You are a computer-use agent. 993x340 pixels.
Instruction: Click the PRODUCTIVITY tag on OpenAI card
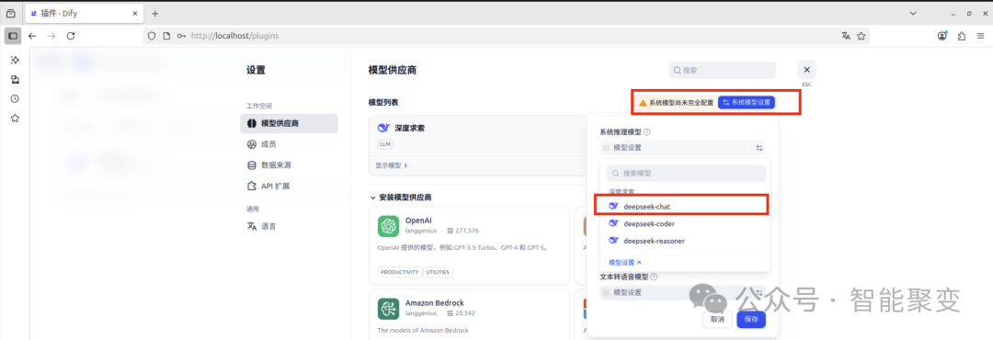click(400, 272)
